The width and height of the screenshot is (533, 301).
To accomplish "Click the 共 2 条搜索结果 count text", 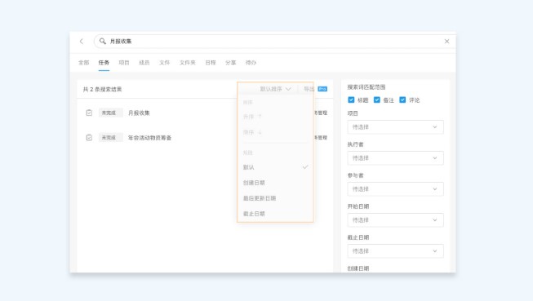I will (102, 90).
